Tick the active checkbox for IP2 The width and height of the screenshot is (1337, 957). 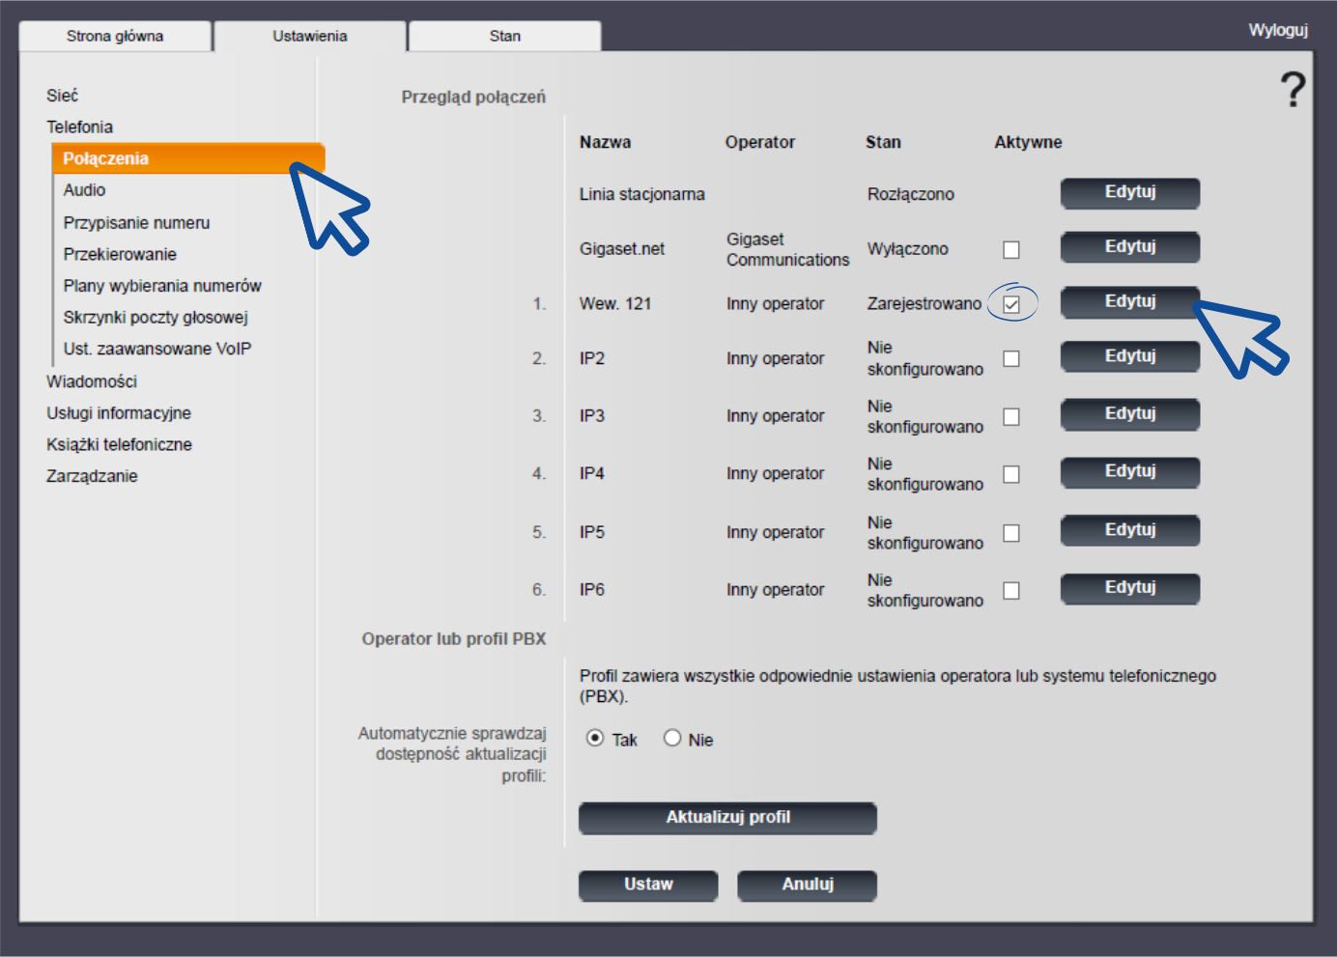[1011, 359]
